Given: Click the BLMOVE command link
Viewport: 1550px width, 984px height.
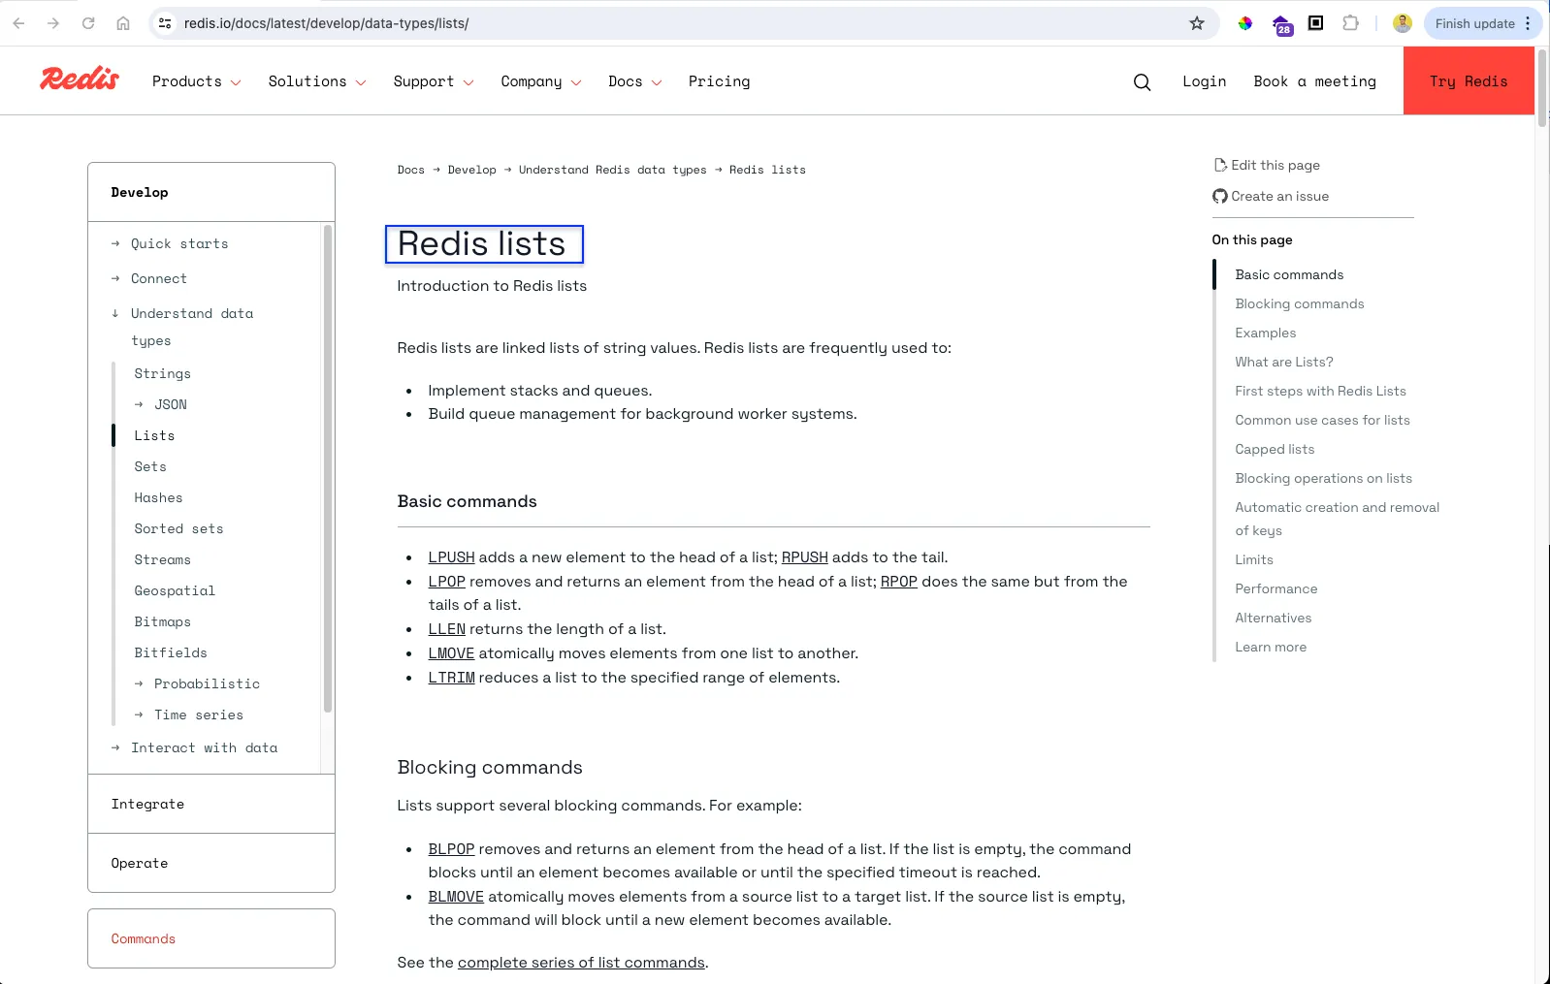Looking at the screenshot, I should (x=456, y=897).
